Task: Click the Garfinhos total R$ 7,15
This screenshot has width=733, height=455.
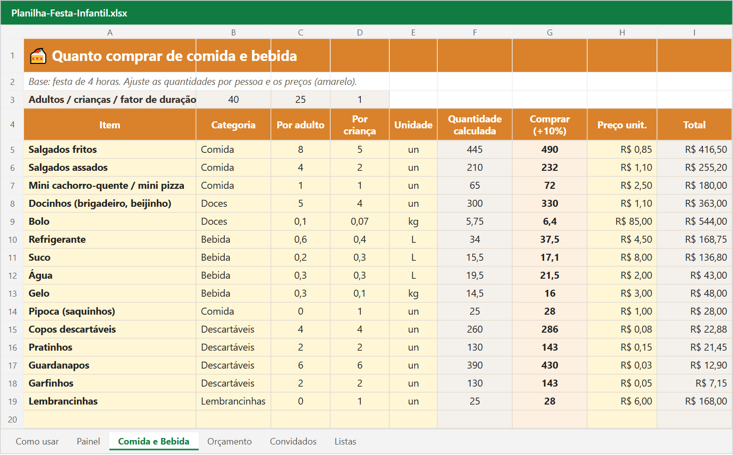Action: pyautogui.click(x=695, y=384)
